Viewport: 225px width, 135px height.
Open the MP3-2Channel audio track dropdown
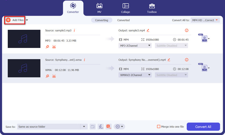click(135, 45)
